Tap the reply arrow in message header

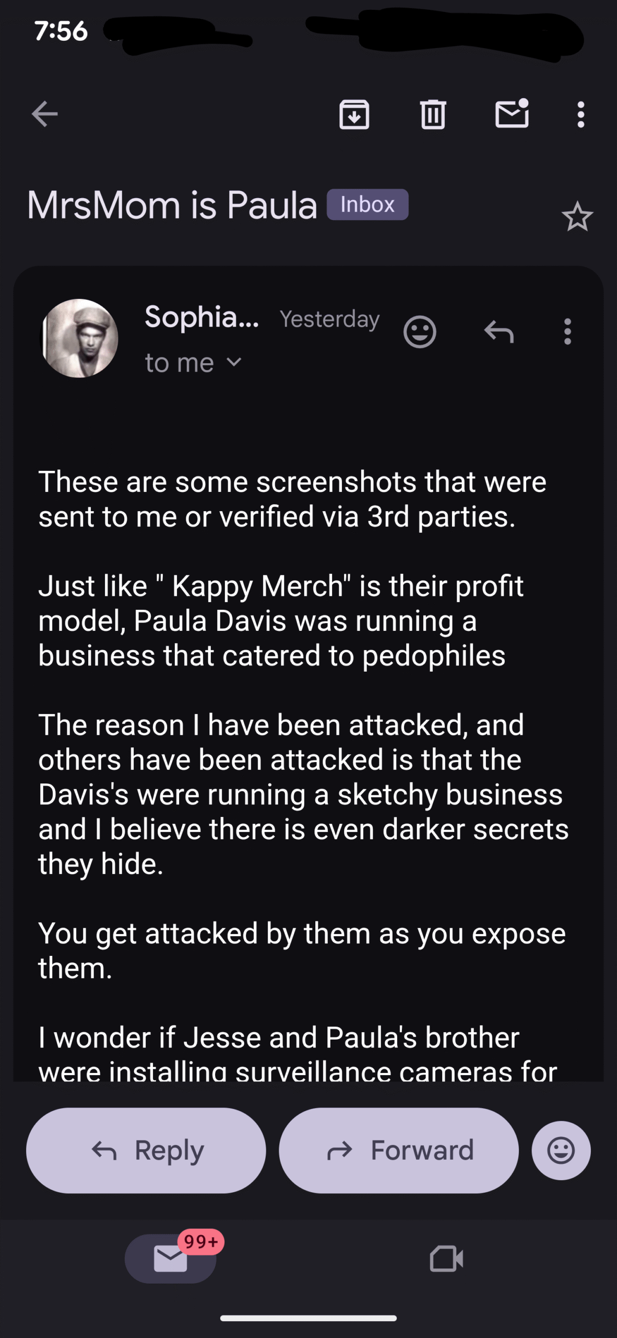tap(499, 332)
